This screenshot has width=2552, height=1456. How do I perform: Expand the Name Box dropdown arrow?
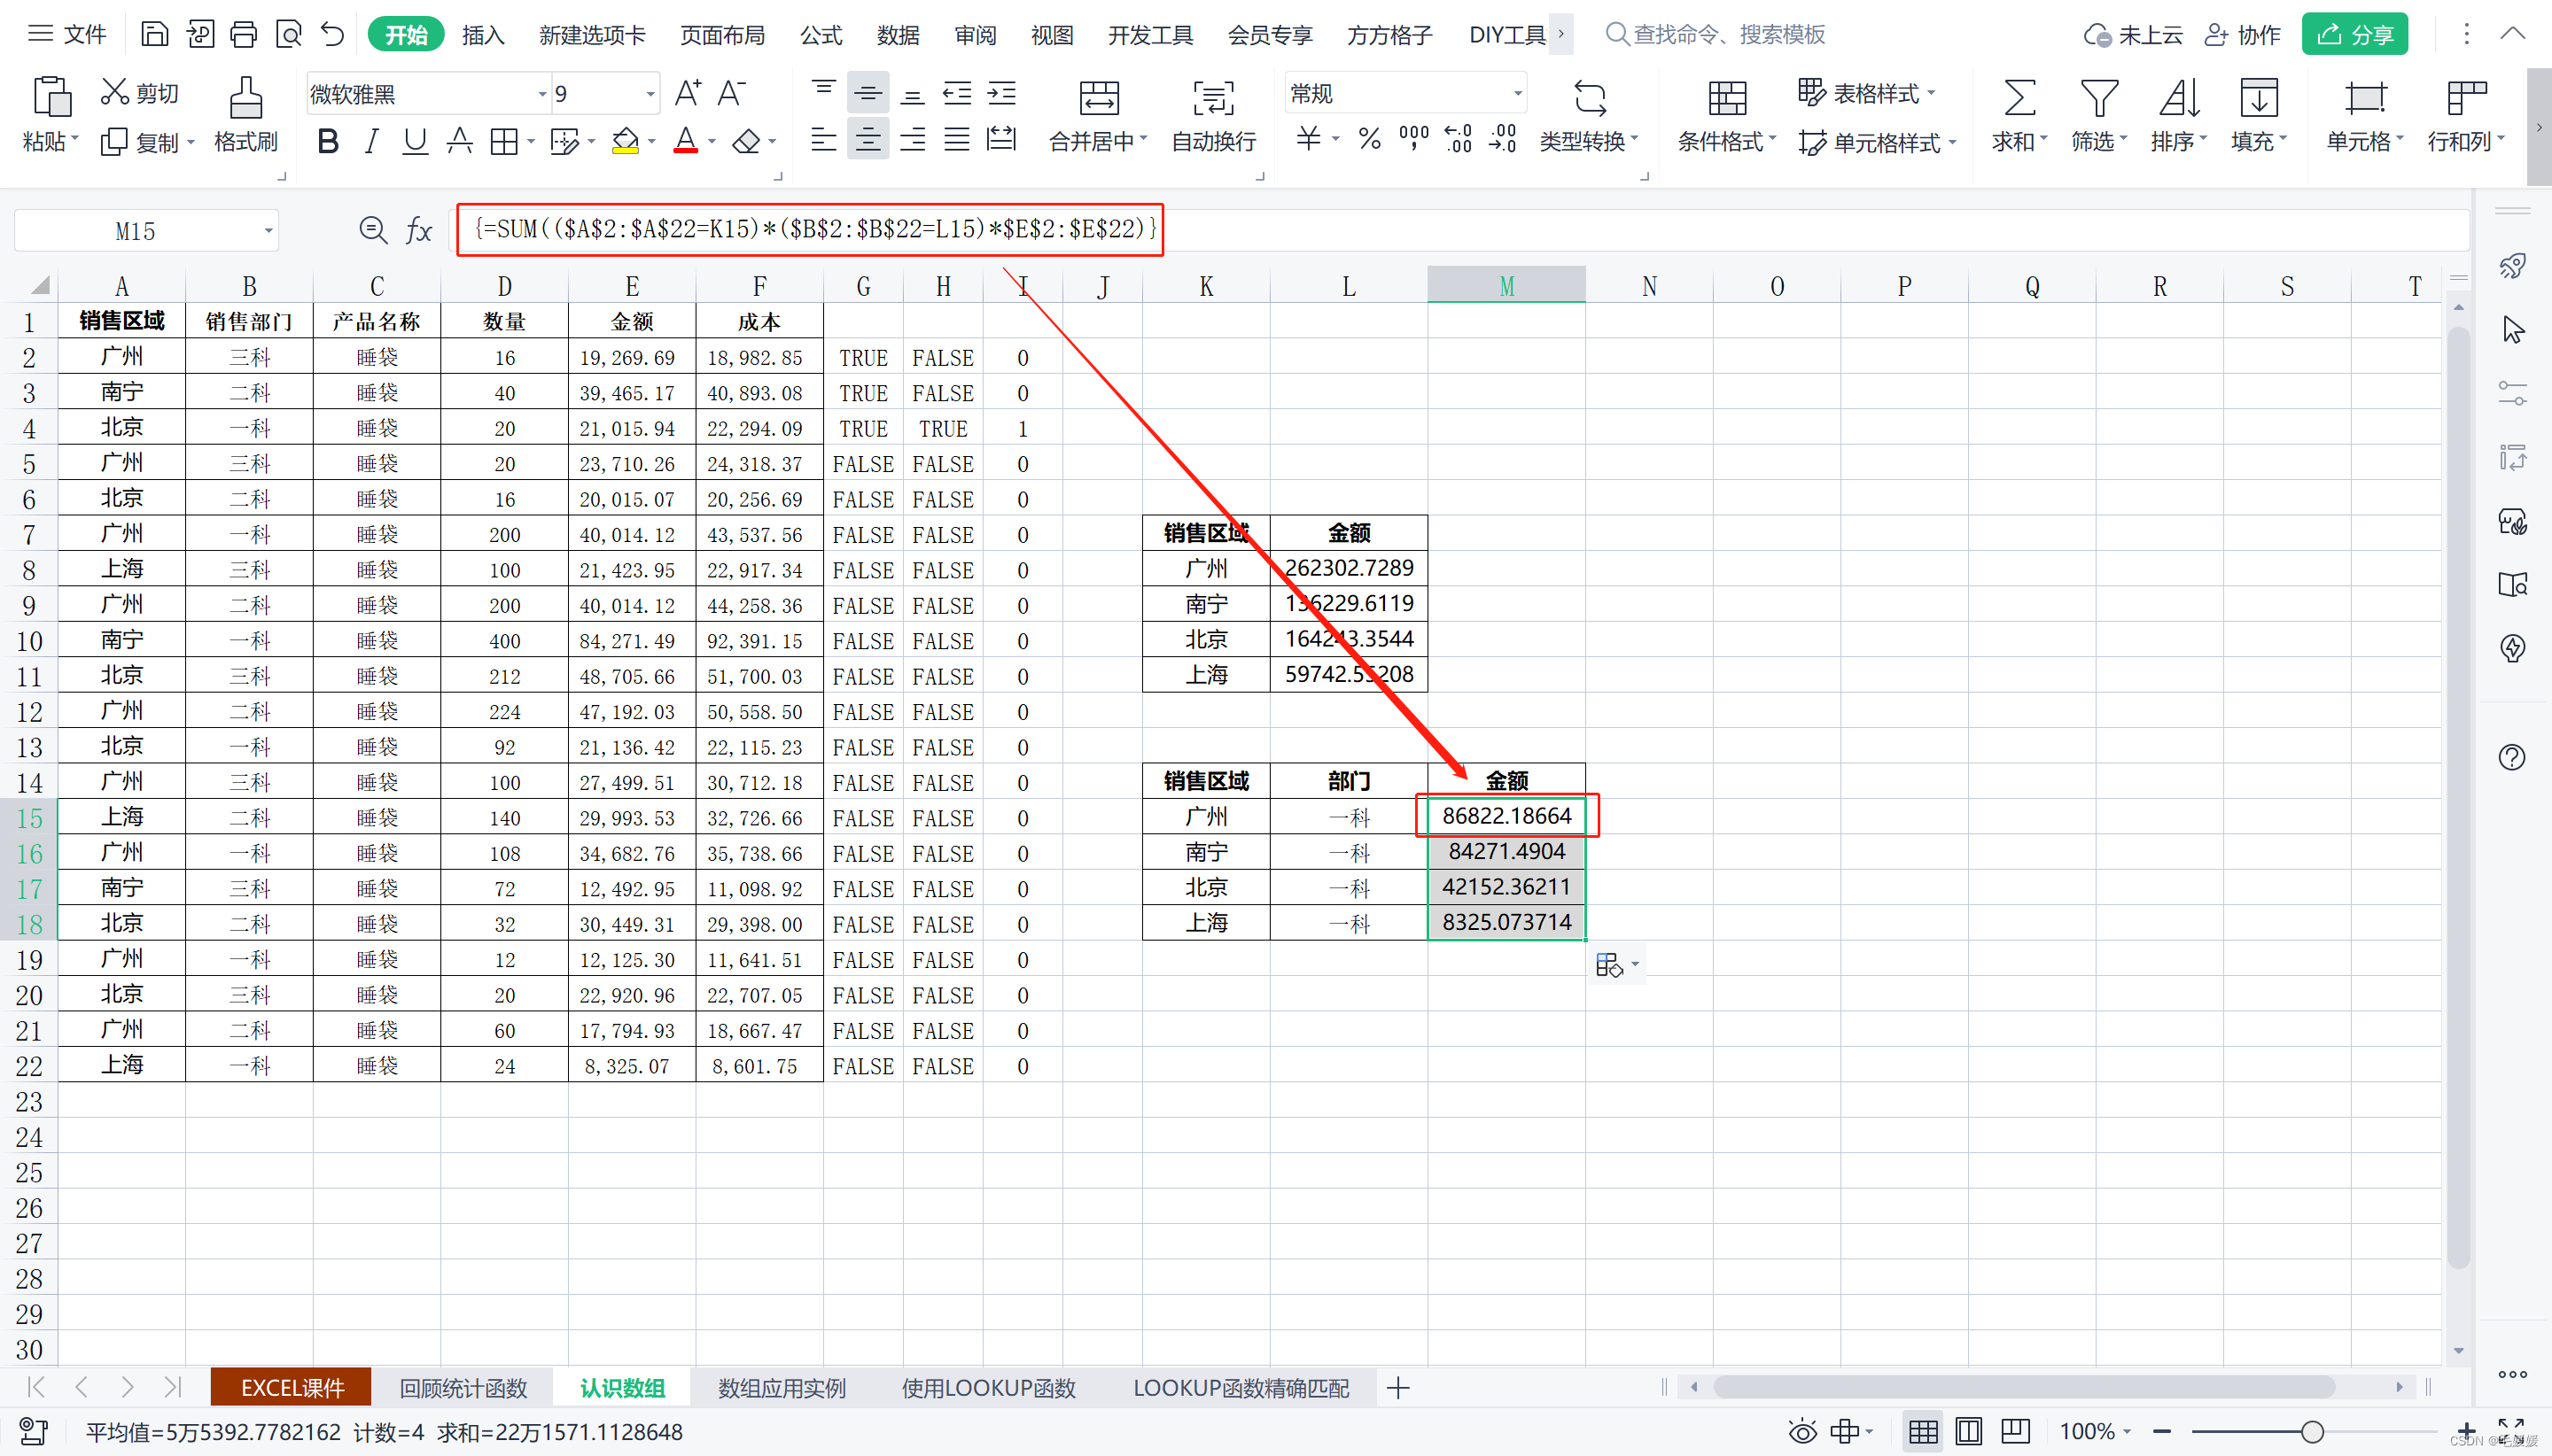268,231
